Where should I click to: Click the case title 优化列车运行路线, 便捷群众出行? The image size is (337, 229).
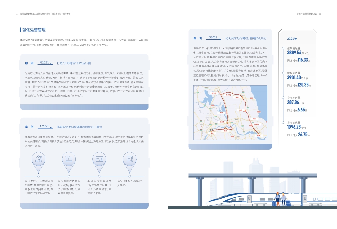click(246, 38)
